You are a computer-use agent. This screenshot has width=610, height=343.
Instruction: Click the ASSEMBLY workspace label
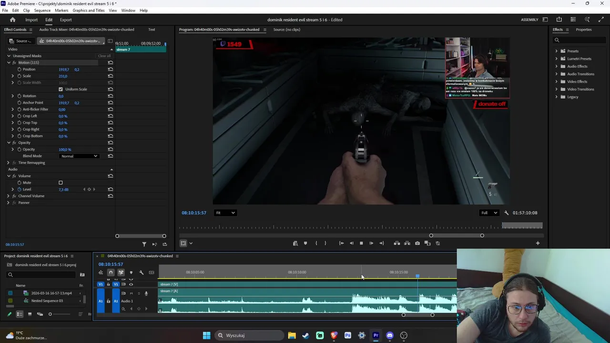click(x=529, y=20)
